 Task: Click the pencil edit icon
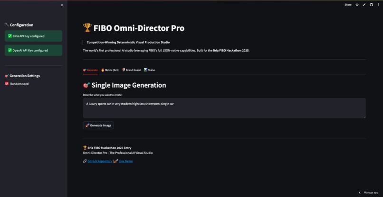coord(364,5)
